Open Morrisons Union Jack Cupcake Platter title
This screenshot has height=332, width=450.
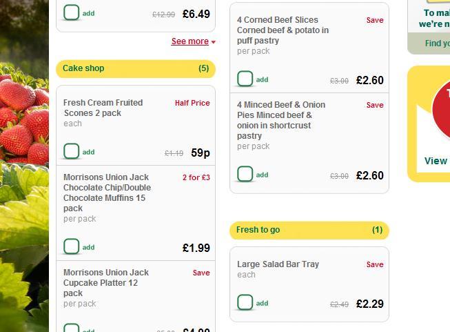click(106, 282)
